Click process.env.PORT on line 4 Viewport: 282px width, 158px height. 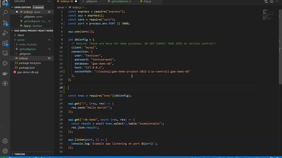102,23
